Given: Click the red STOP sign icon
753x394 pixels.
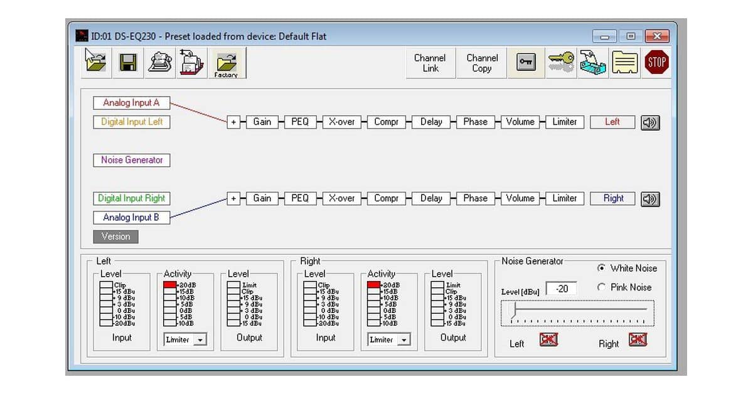Looking at the screenshot, I should pyautogui.click(x=657, y=62).
